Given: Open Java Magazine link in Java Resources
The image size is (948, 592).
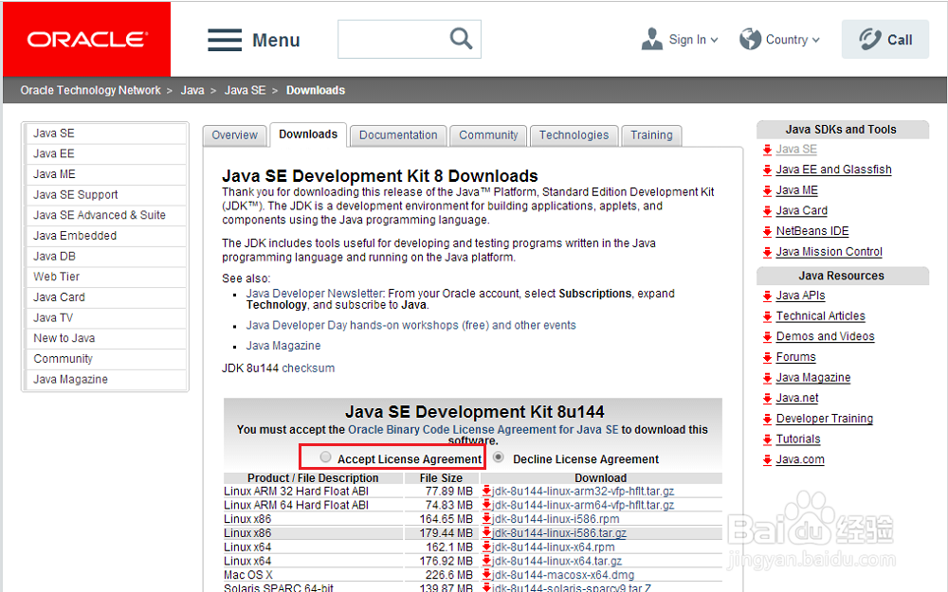Looking at the screenshot, I should tap(813, 378).
